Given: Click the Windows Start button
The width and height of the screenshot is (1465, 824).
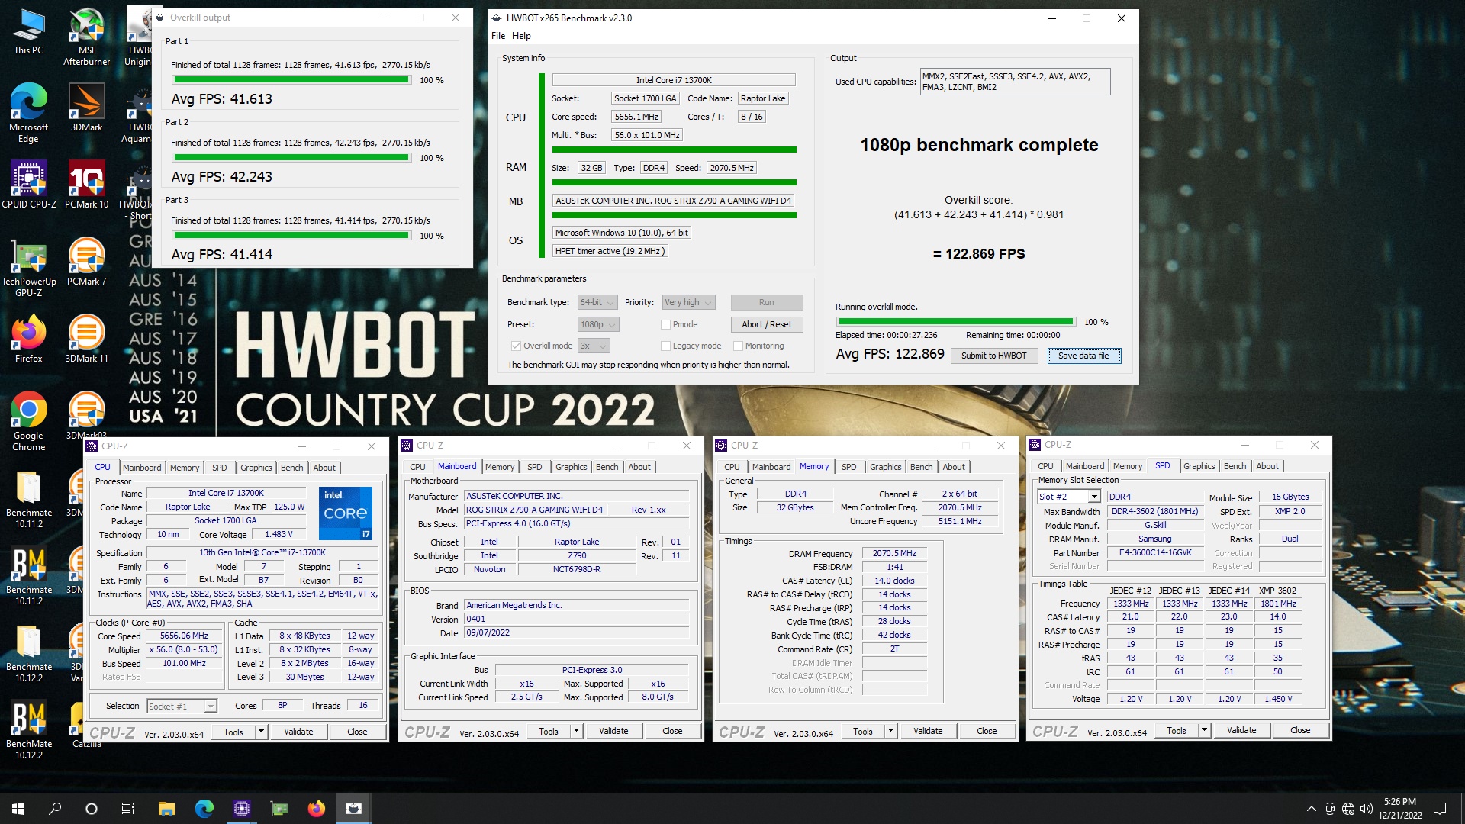Looking at the screenshot, I should 18,809.
